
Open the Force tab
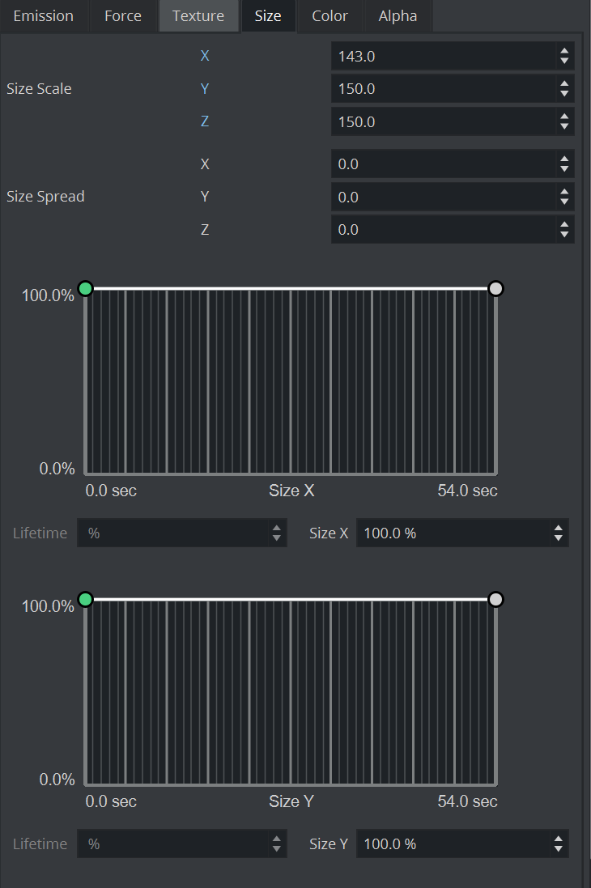coord(123,16)
